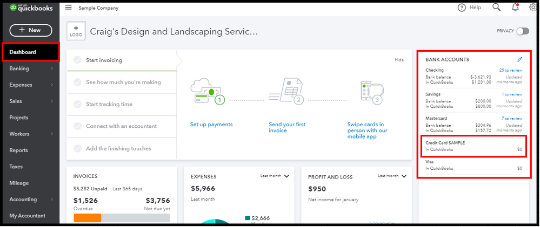Open the search magnifier

(x=497, y=7)
